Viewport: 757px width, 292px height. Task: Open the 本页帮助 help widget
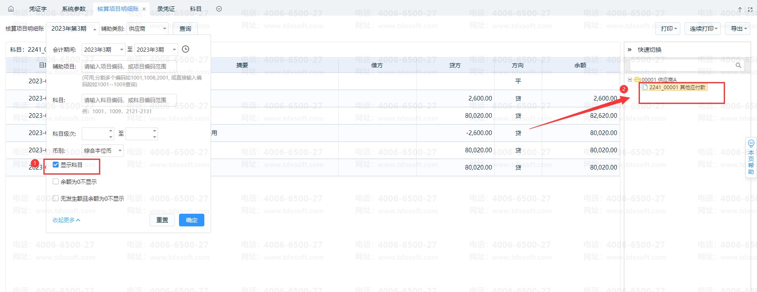tap(751, 157)
